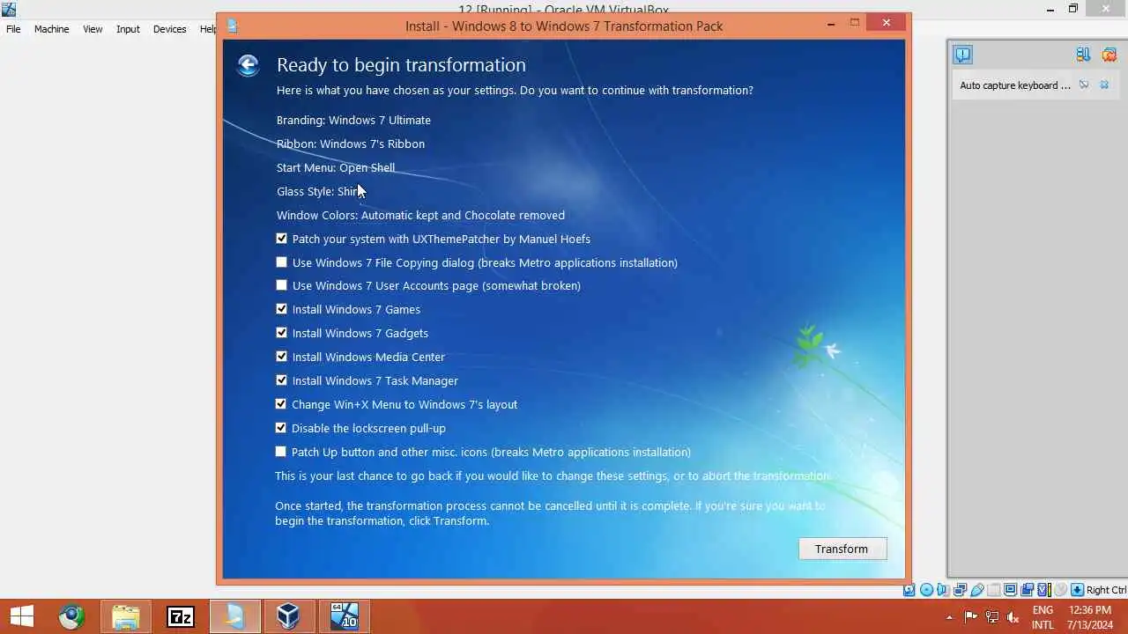Open the taskbar clock and date
1128x634 pixels.
point(1090,617)
